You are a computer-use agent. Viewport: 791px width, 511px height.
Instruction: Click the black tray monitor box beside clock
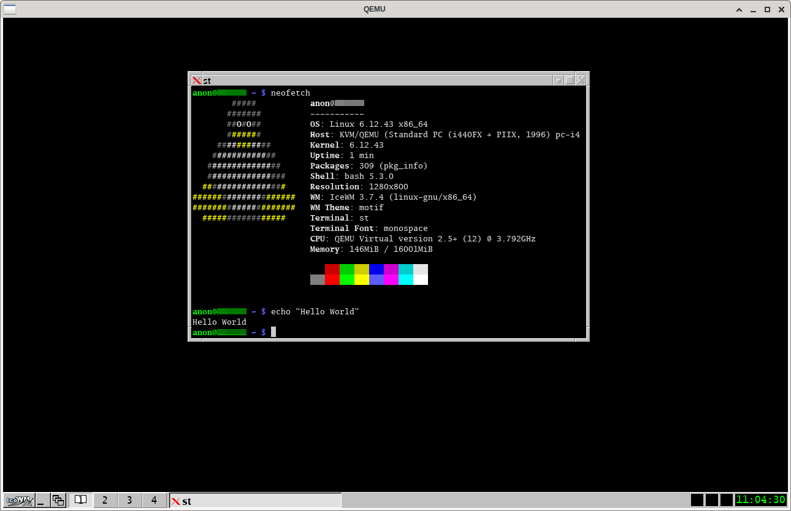[x=727, y=500]
